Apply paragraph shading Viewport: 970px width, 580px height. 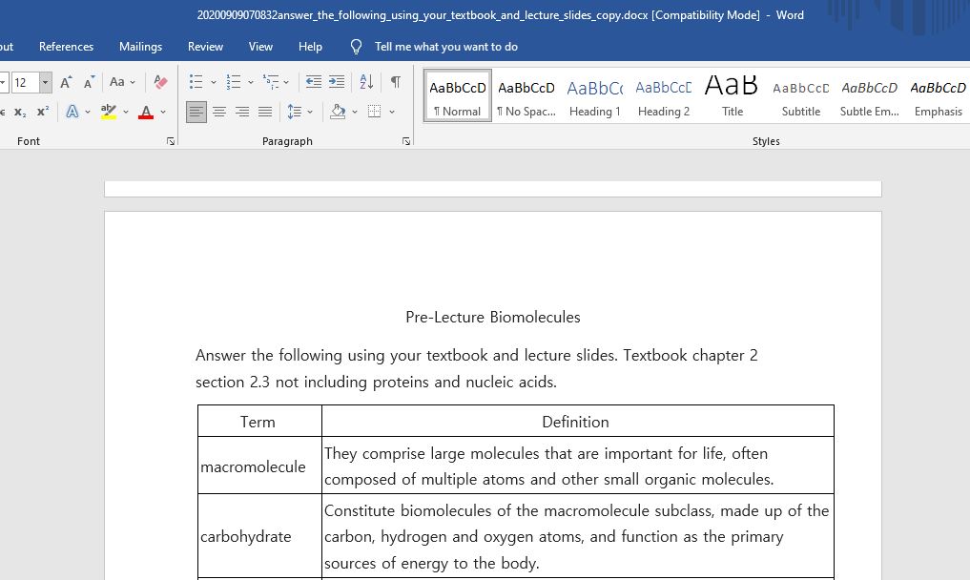pyautogui.click(x=338, y=112)
